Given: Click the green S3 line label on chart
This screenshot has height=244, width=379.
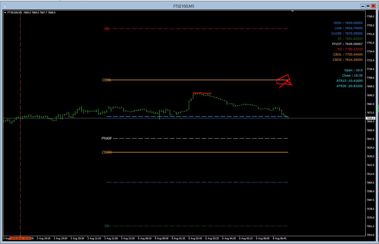Looking at the screenshot, I should pyautogui.click(x=107, y=226).
